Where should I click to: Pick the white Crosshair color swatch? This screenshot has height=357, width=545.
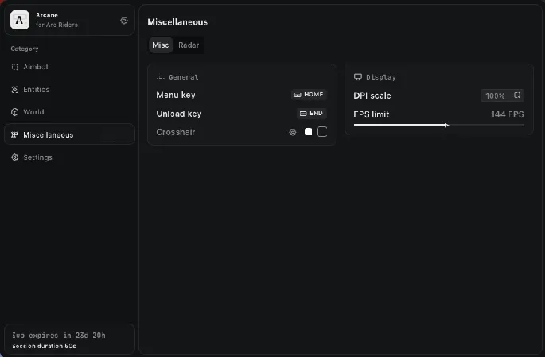[308, 132]
